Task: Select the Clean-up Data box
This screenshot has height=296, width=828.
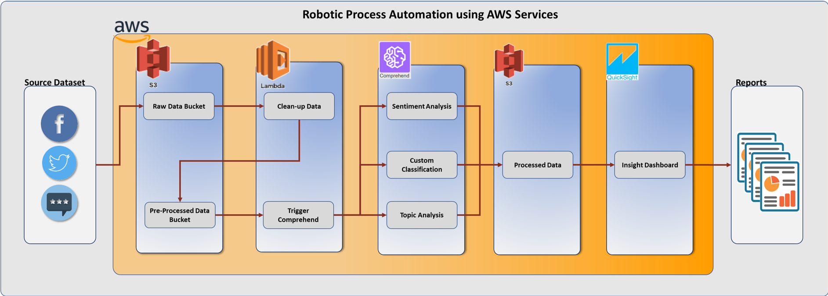Action: tap(299, 106)
